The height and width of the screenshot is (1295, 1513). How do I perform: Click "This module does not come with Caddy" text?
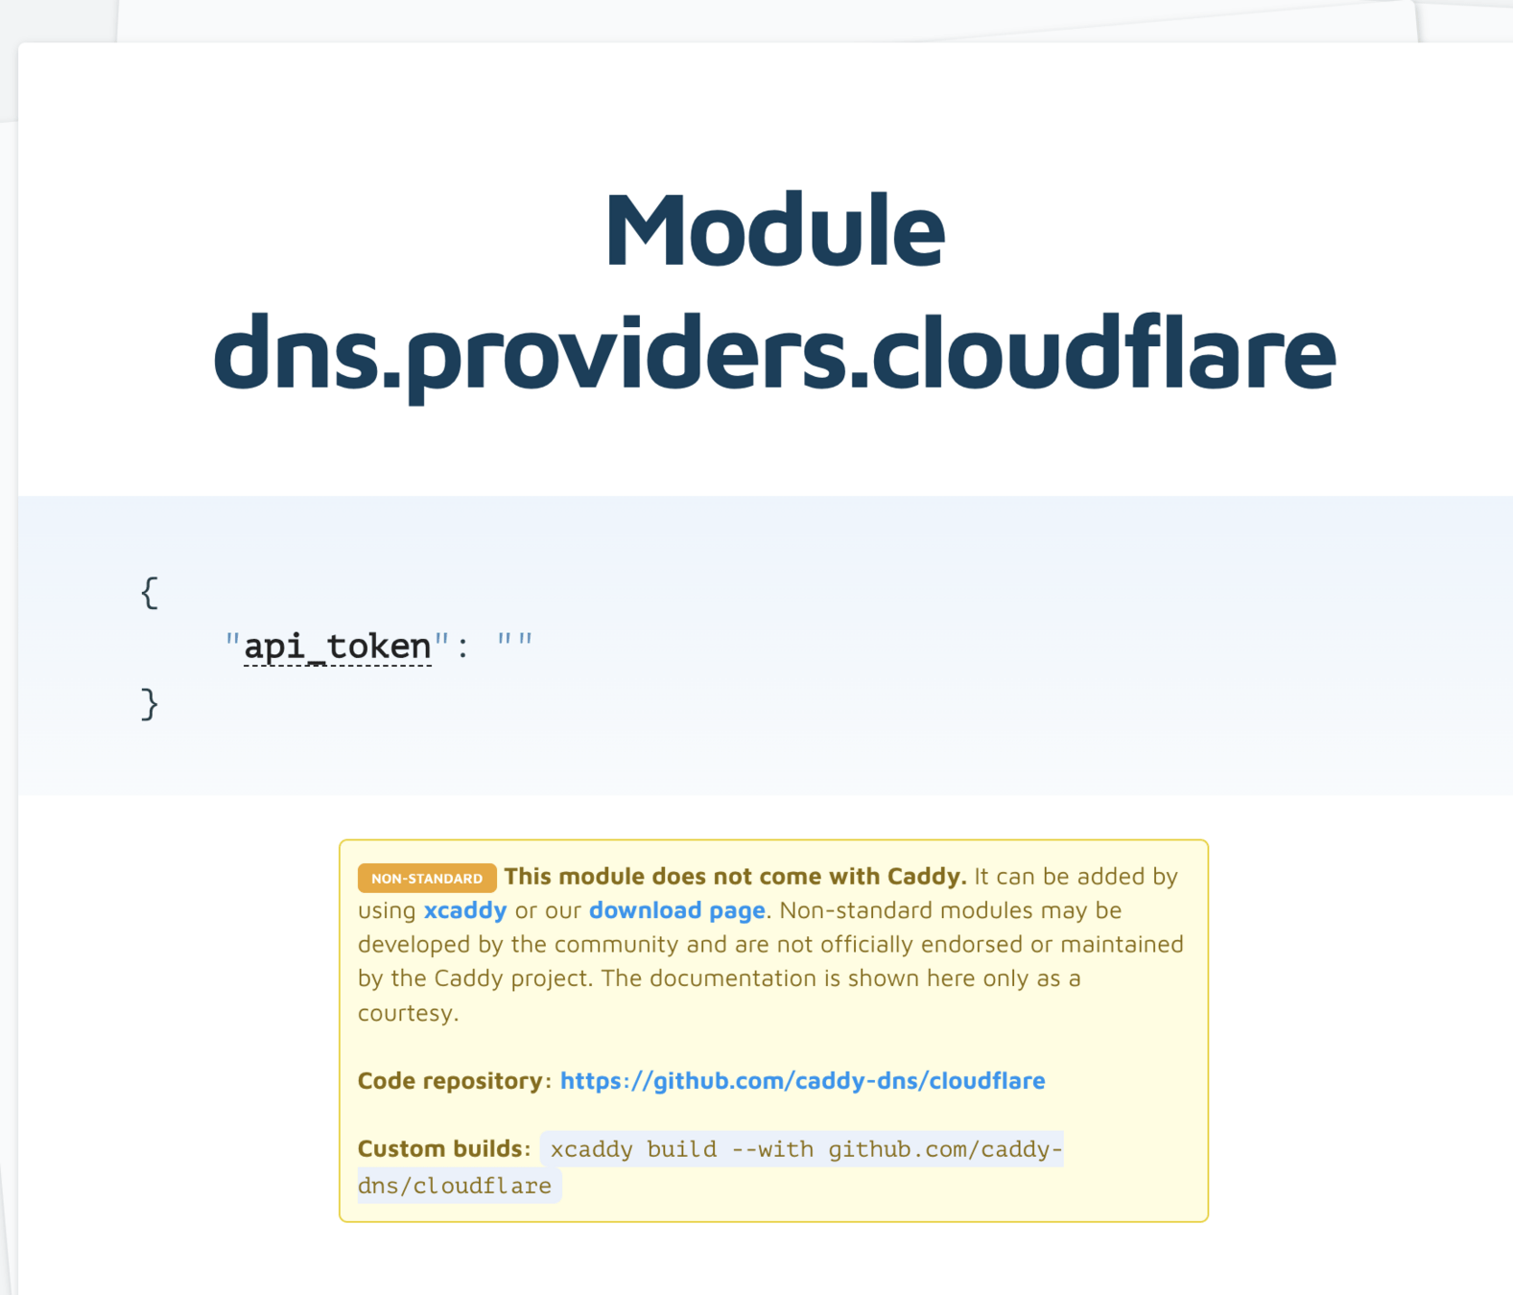click(735, 876)
